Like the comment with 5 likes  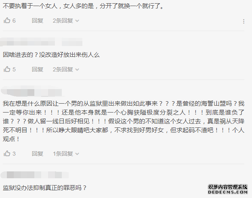7,69
